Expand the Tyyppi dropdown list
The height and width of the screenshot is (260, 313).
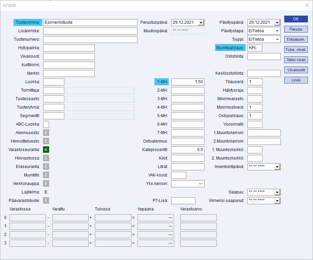pyautogui.click(x=277, y=39)
